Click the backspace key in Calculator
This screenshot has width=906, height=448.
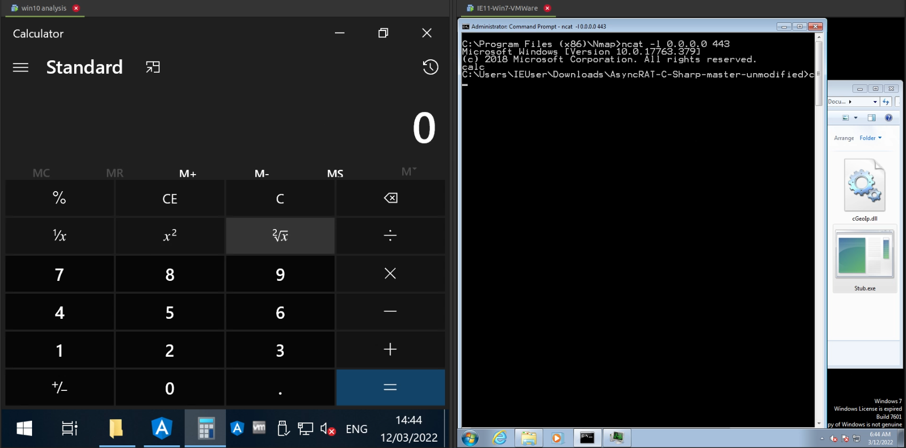[390, 198]
